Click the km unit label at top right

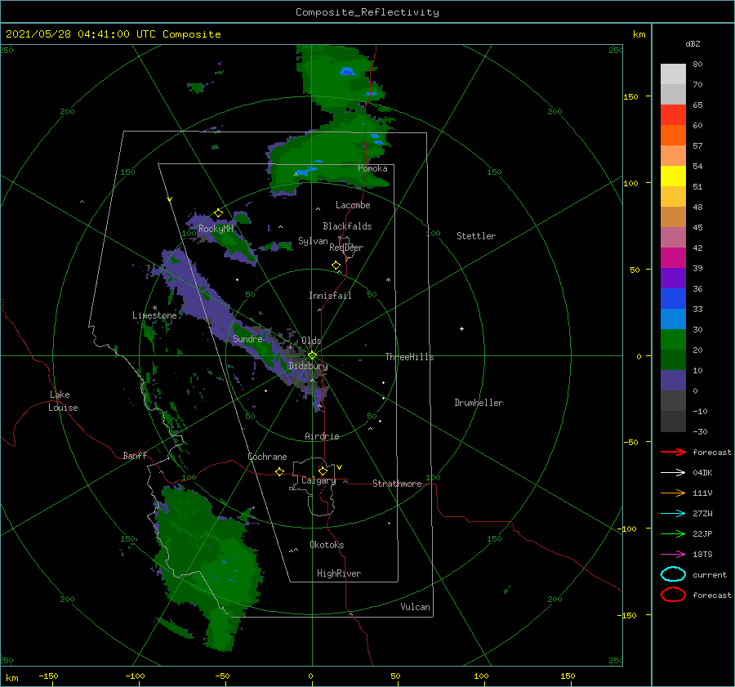(x=639, y=34)
